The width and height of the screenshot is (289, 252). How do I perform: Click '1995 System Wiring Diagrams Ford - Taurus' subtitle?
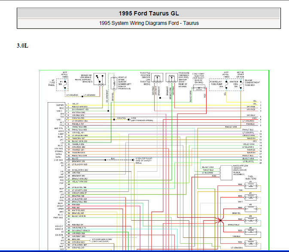click(x=149, y=23)
